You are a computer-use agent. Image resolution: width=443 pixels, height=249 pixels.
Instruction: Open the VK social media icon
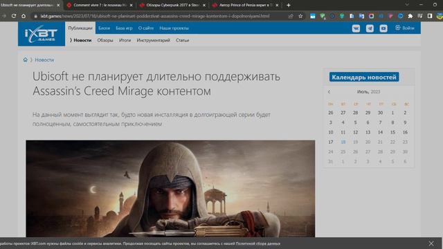356,28
